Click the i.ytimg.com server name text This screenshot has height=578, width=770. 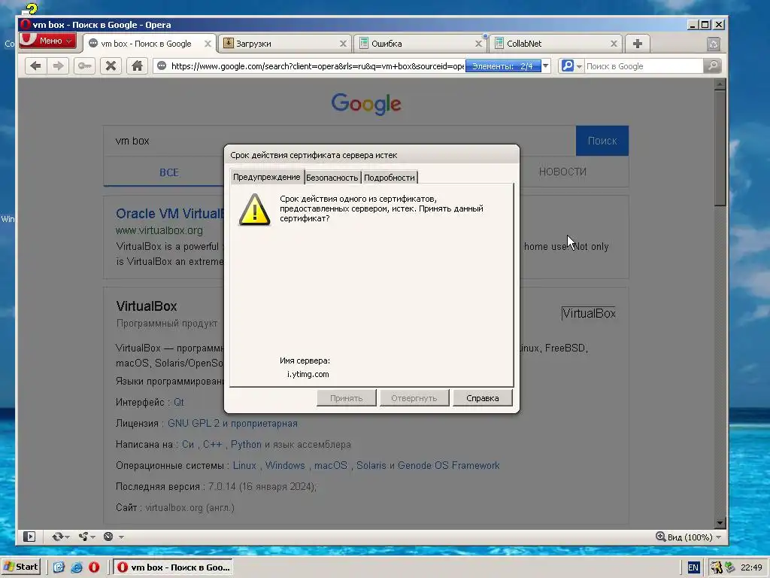[x=308, y=374]
